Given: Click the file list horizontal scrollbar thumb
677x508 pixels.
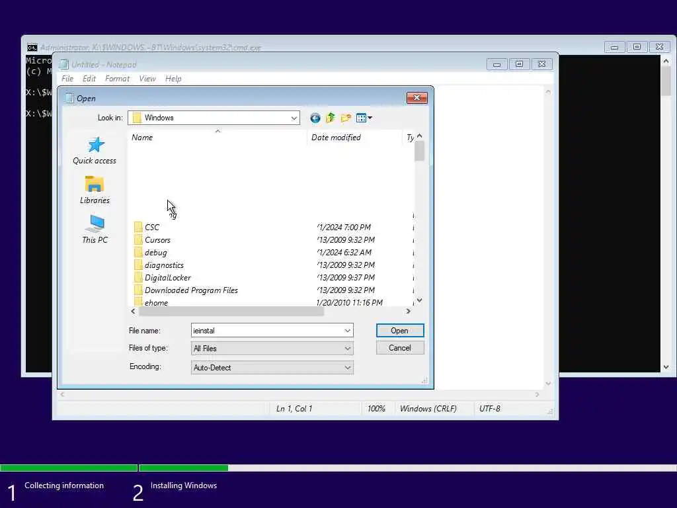Looking at the screenshot, I should 231,311.
